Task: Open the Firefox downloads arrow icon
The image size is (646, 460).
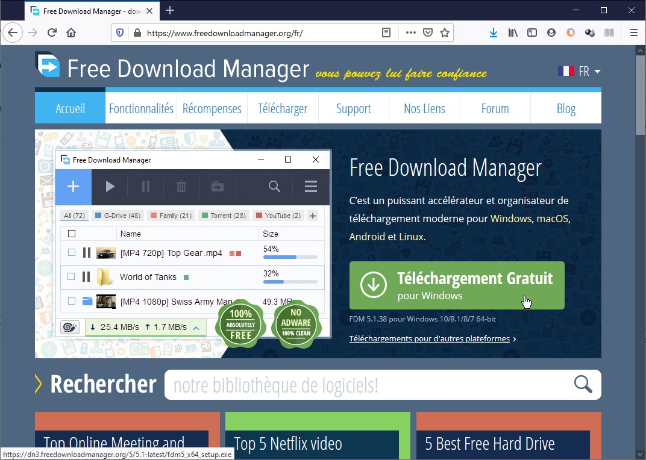Action: coord(494,33)
